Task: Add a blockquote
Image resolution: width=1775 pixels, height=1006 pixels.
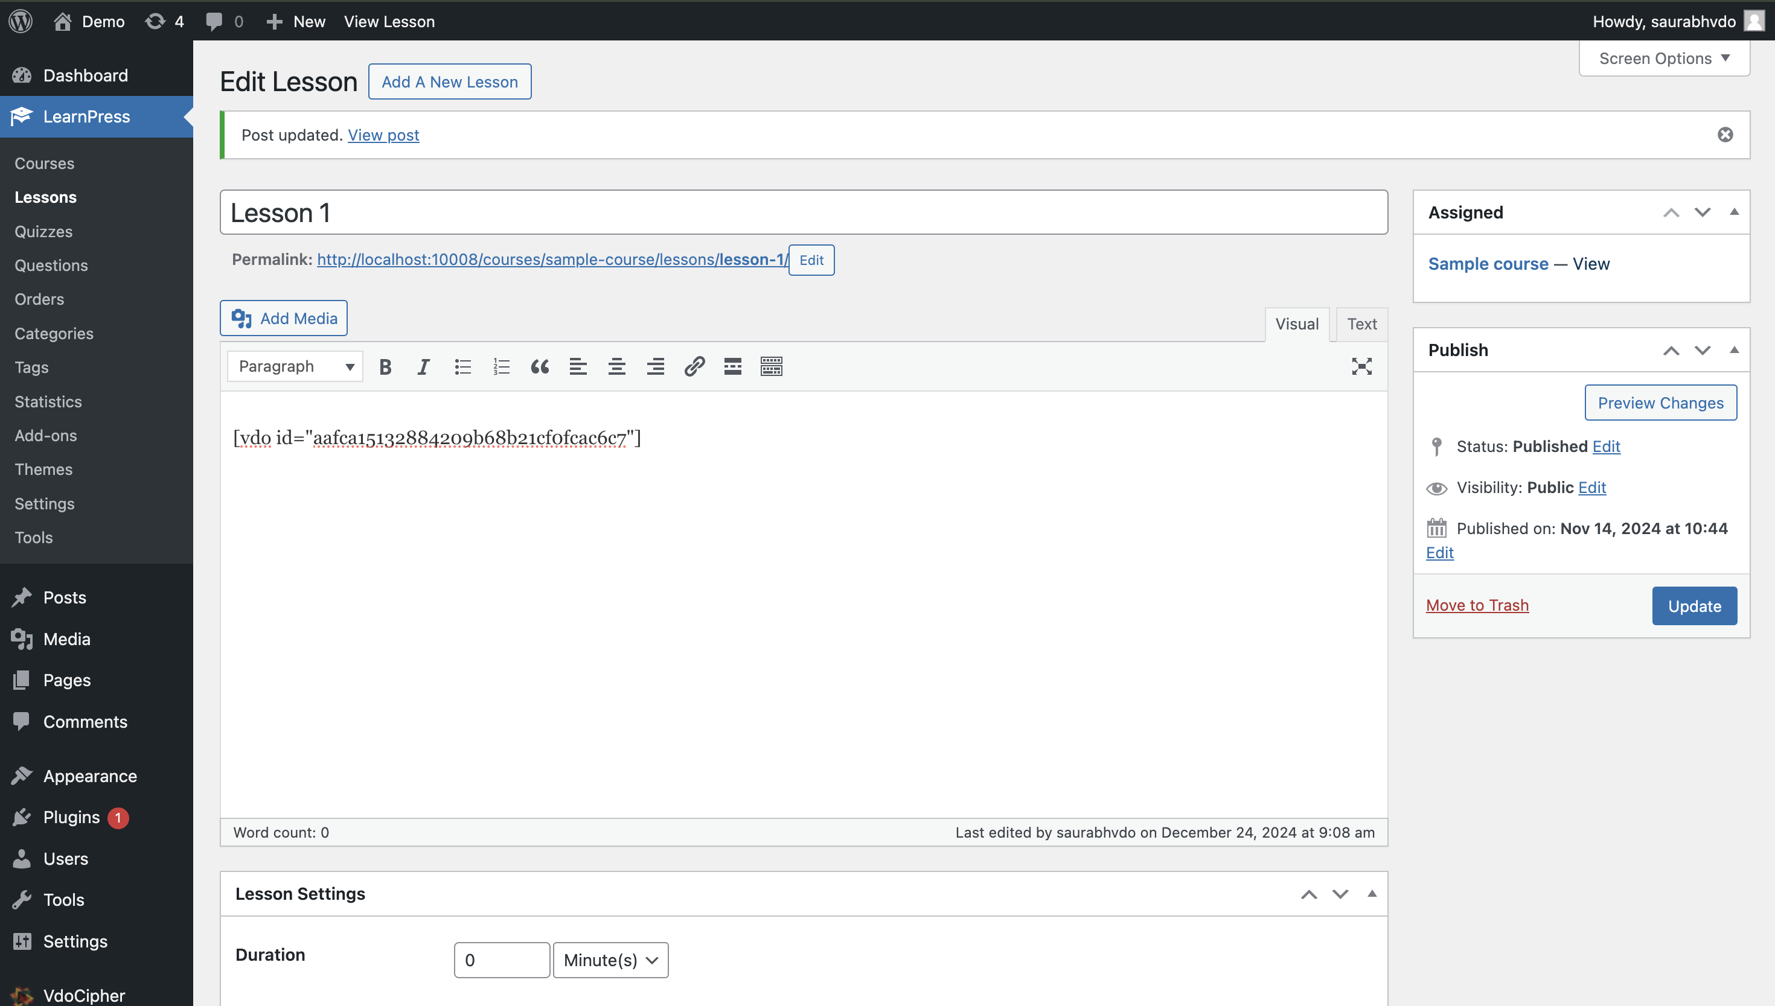Action: coord(540,366)
